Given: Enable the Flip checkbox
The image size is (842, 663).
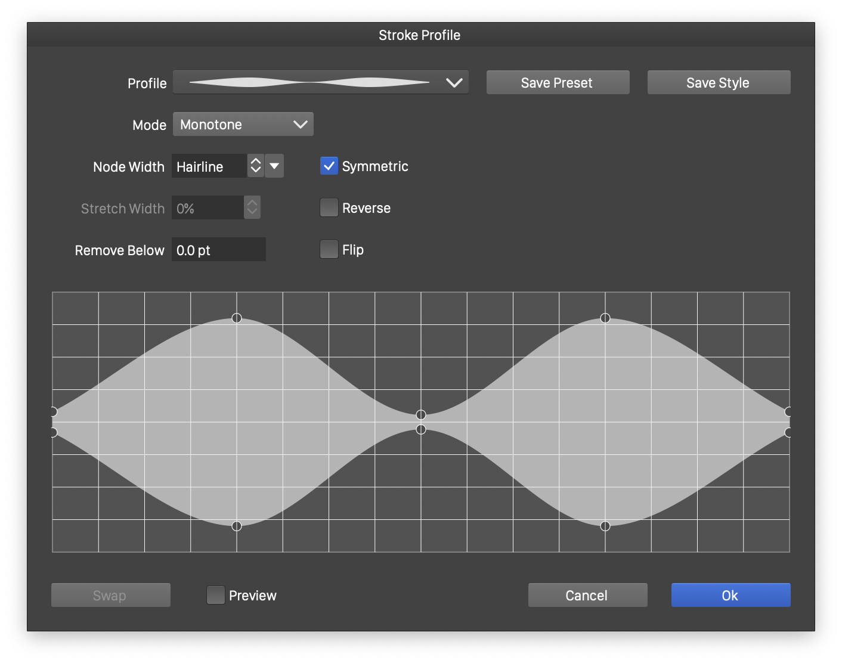Looking at the screenshot, I should click(x=329, y=250).
